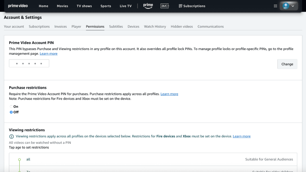The image size is (306, 172).
Task: Open Live TV in top navigation
Action: tap(126, 6)
